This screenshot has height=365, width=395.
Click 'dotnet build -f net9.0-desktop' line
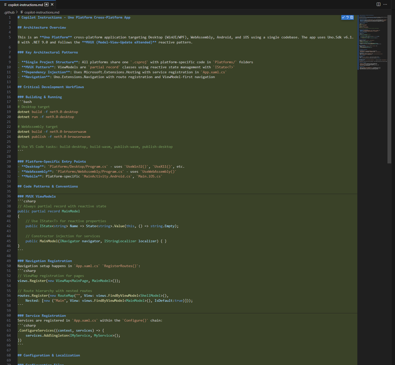(x=48, y=112)
